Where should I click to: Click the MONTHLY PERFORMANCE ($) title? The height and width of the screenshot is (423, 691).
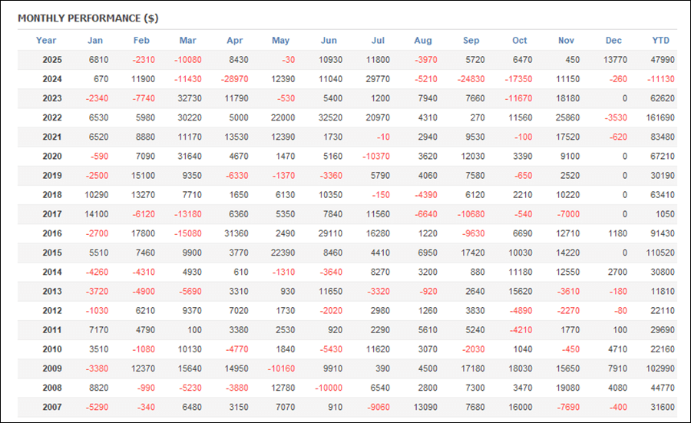pos(88,18)
